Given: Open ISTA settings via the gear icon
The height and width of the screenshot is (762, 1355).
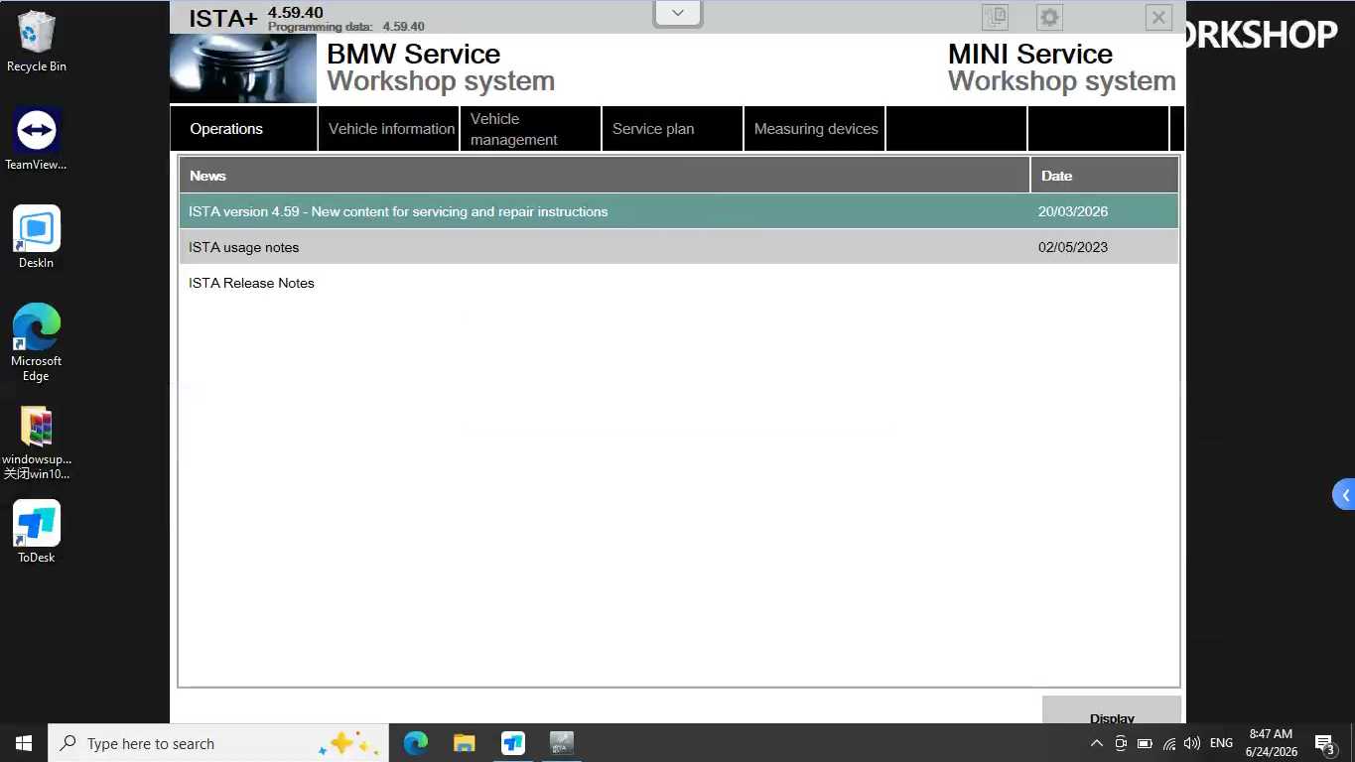Looking at the screenshot, I should coord(1049,17).
